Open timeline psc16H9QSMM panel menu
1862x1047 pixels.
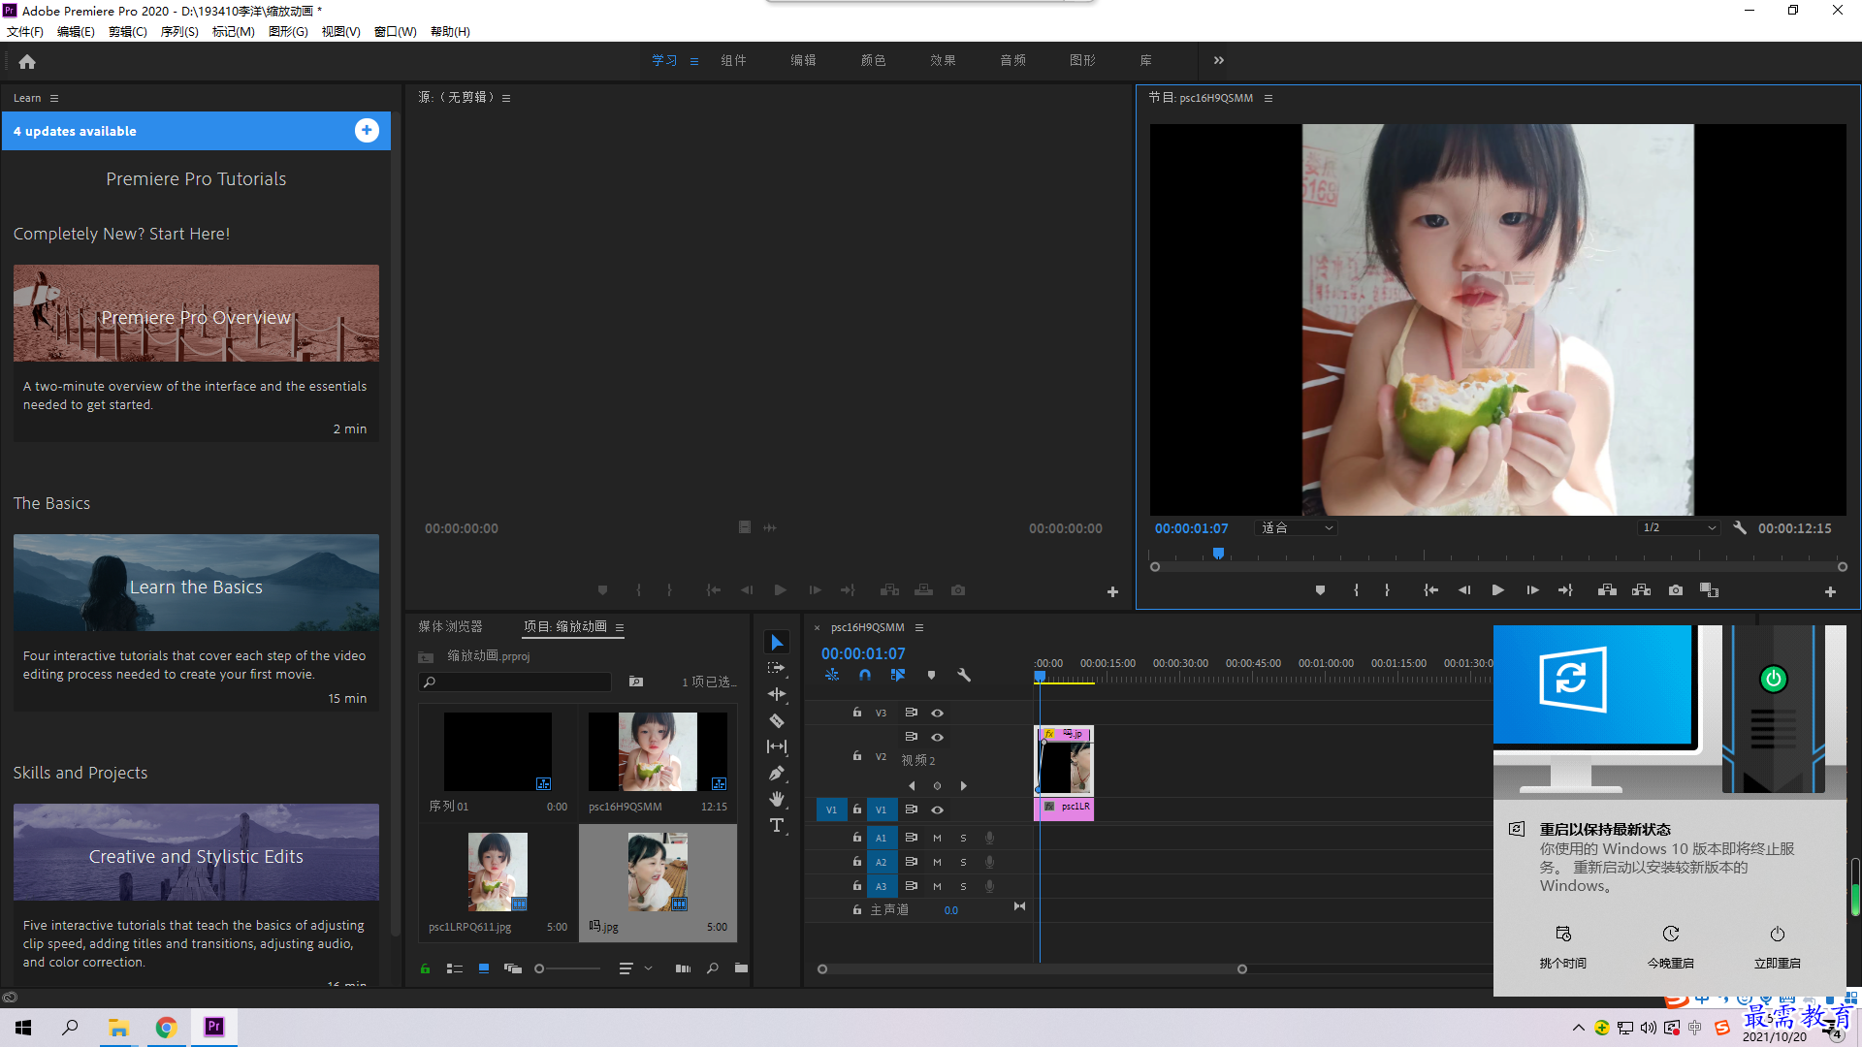pyautogui.click(x=919, y=627)
